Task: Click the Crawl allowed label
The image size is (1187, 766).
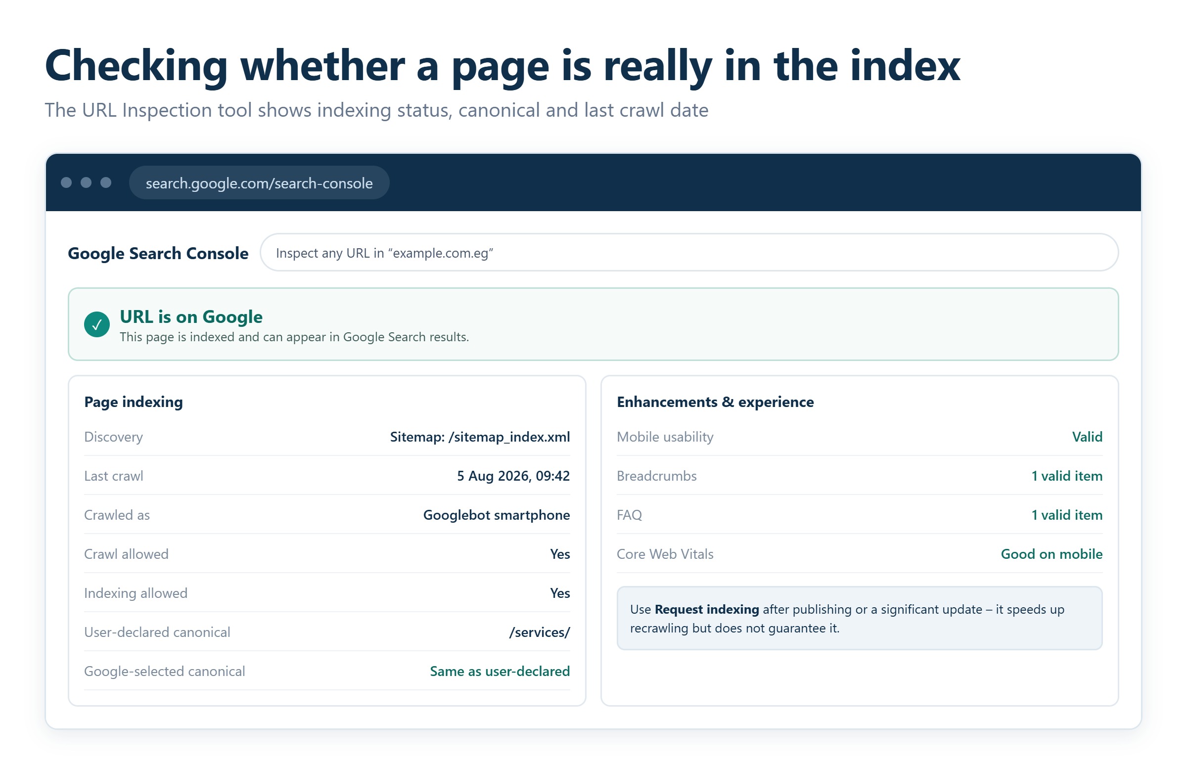Action: point(126,554)
